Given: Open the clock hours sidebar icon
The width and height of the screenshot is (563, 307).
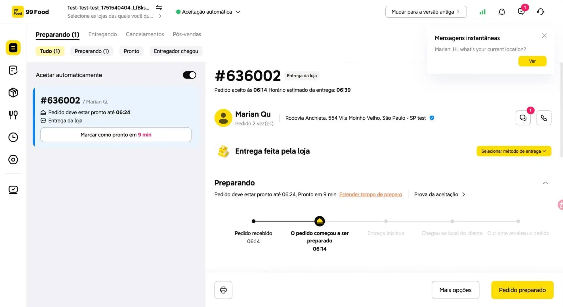Looking at the screenshot, I should 13,137.
